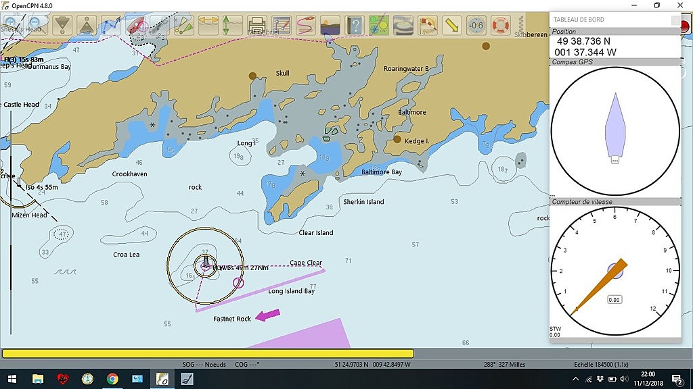Viewport: 693px width, 389px height.
Task: Click the yellow chart selection bar
Action: pos(208,353)
